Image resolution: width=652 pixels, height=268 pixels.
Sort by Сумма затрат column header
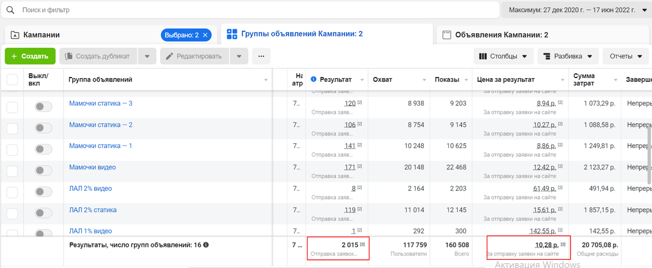(x=584, y=80)
